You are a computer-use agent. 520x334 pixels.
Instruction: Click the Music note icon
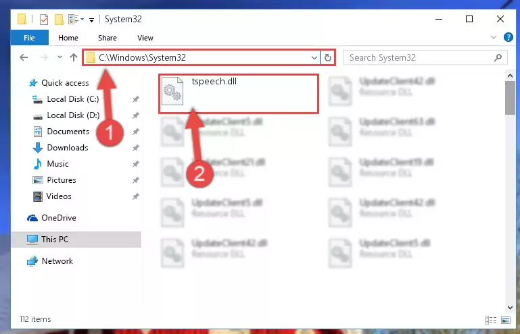pos(37,164)
